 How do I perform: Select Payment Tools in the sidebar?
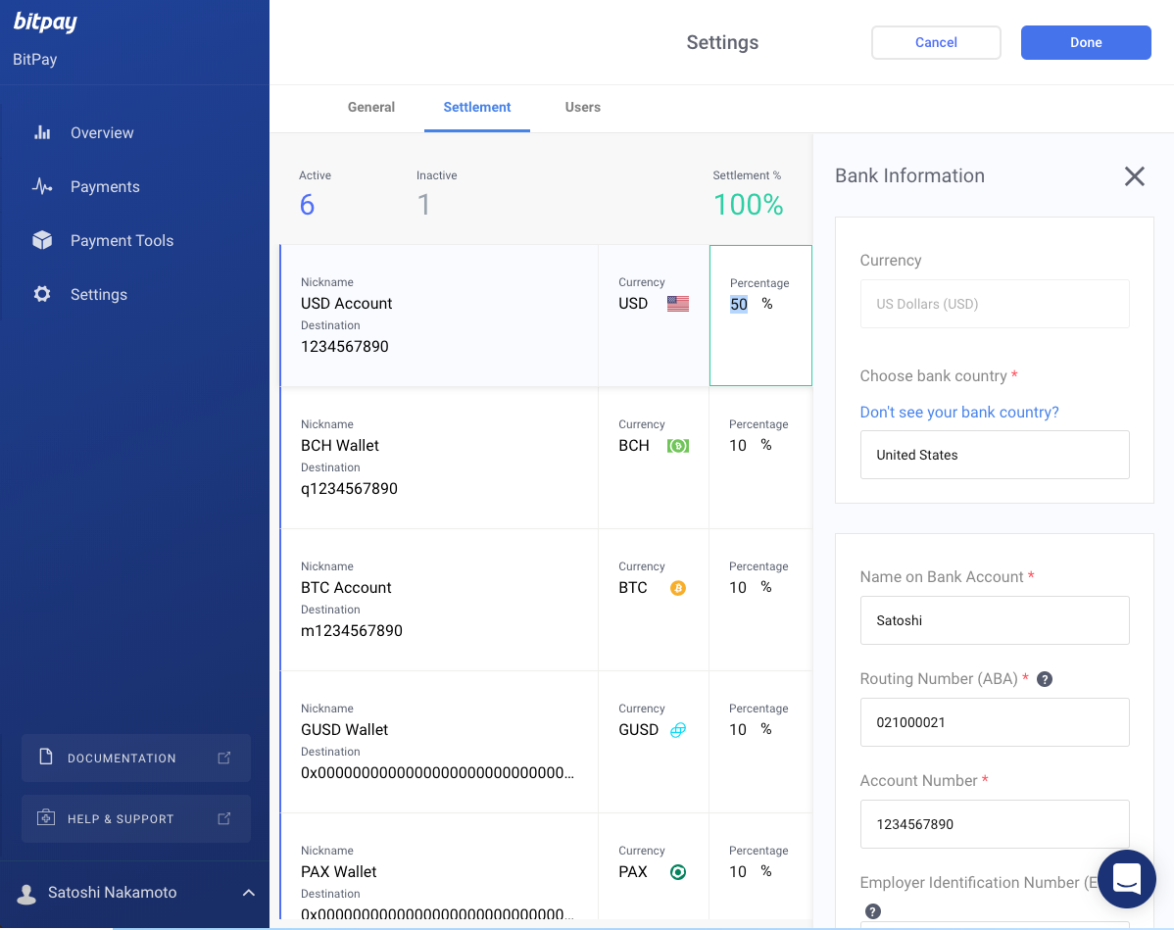tap(43, 240)
